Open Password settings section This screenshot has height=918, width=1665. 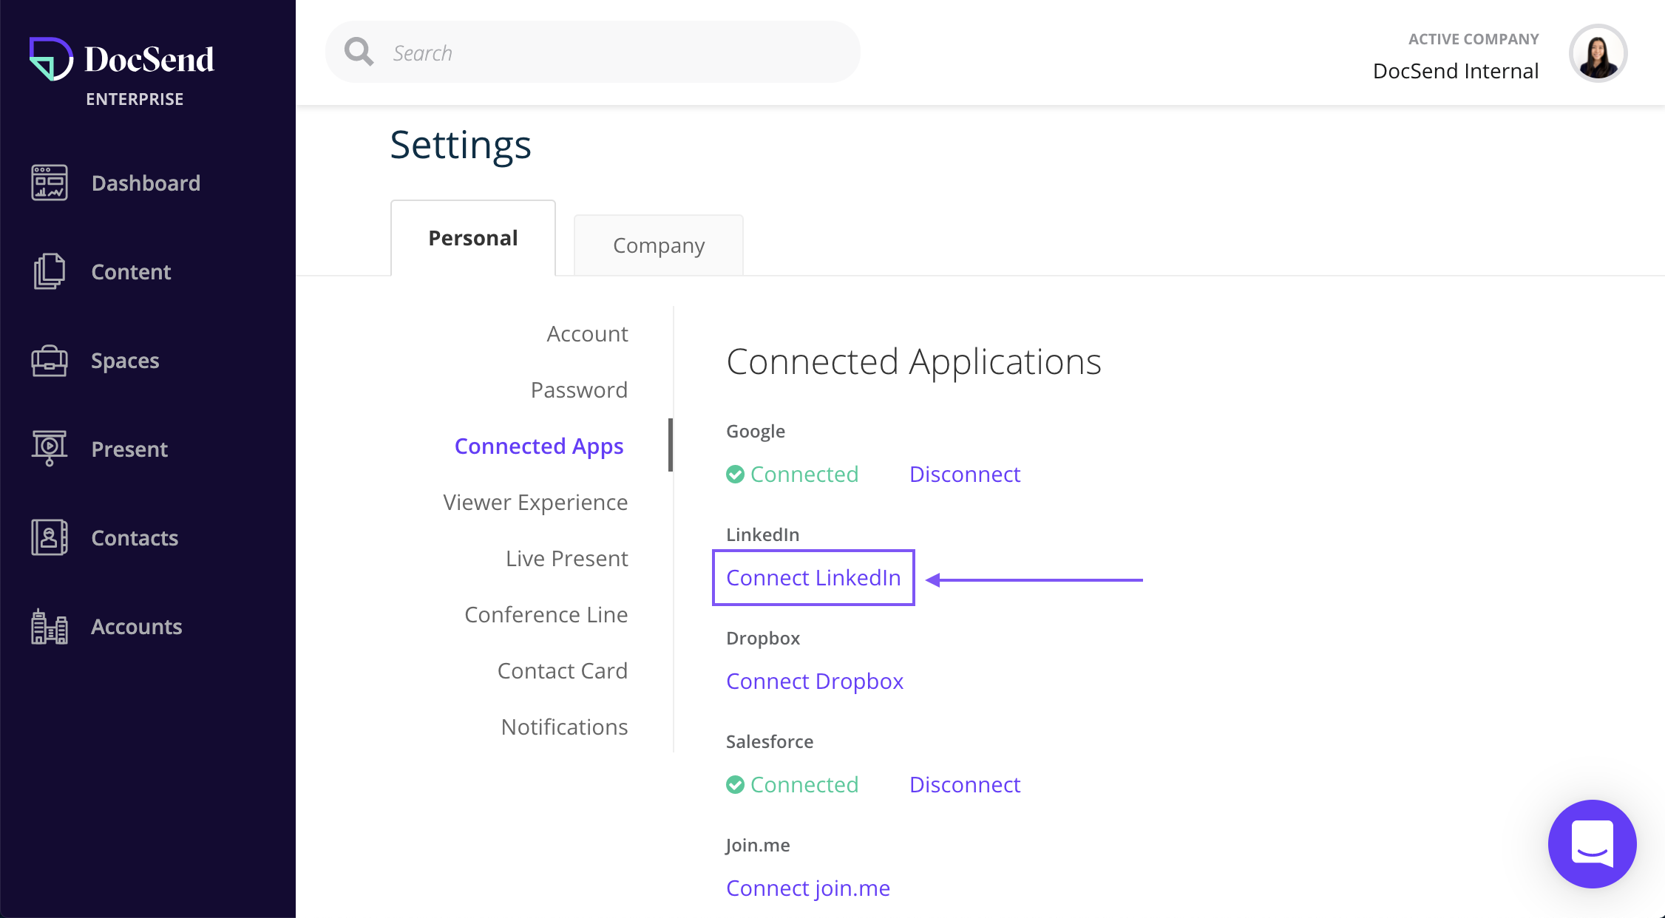579,390
